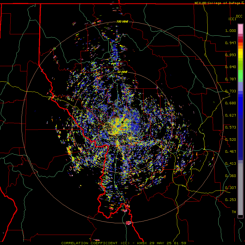Click the 0.413 scale value
This screenshot has height=245, width=245.
[231, 164]
